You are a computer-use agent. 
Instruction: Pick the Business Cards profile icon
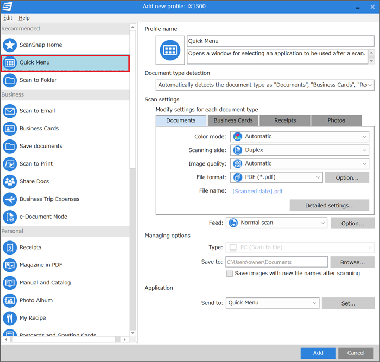(10, 129)
